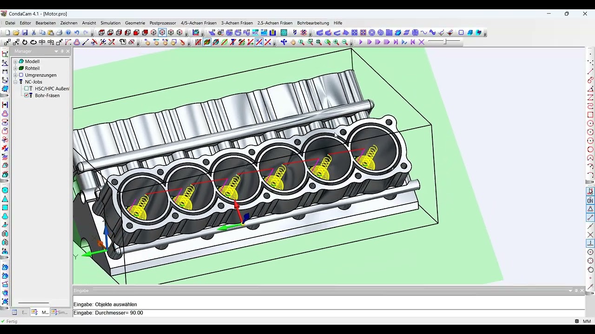Select the Umgrenzungen tree label
The width and height of the screenshot is (595, 334).
pyautogui.click(x=40, y=75)
